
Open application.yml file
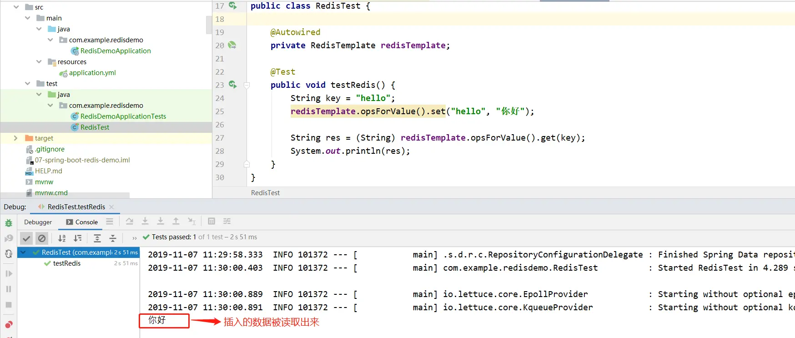coord(92,72)
